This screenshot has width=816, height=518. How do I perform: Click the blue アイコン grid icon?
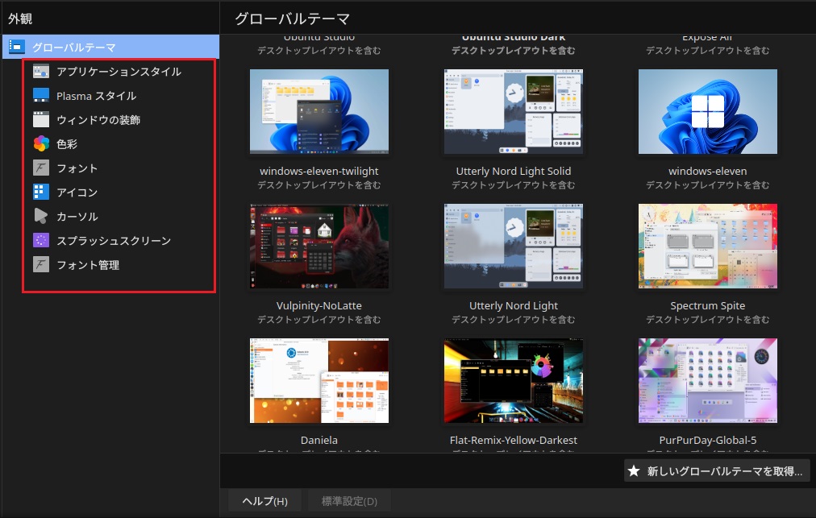(41, 192)
